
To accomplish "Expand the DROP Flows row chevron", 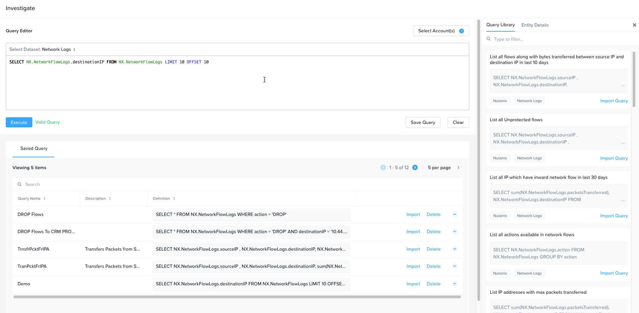I will pos(454,214).
